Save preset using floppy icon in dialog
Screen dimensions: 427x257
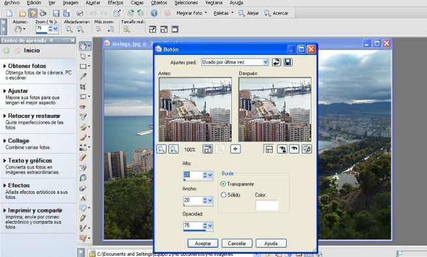288,62
